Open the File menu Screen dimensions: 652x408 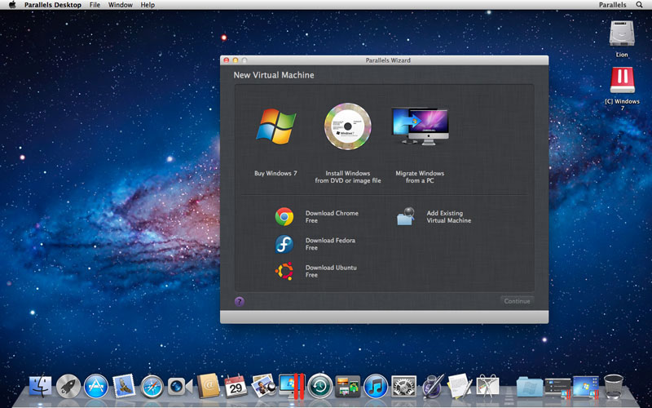pyautogui.click(x=95, y=5)
